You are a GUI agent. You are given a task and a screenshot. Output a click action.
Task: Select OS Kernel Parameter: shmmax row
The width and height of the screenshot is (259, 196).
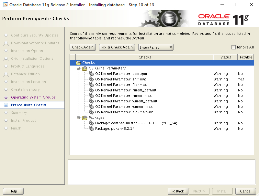click(x=162, y=79)
